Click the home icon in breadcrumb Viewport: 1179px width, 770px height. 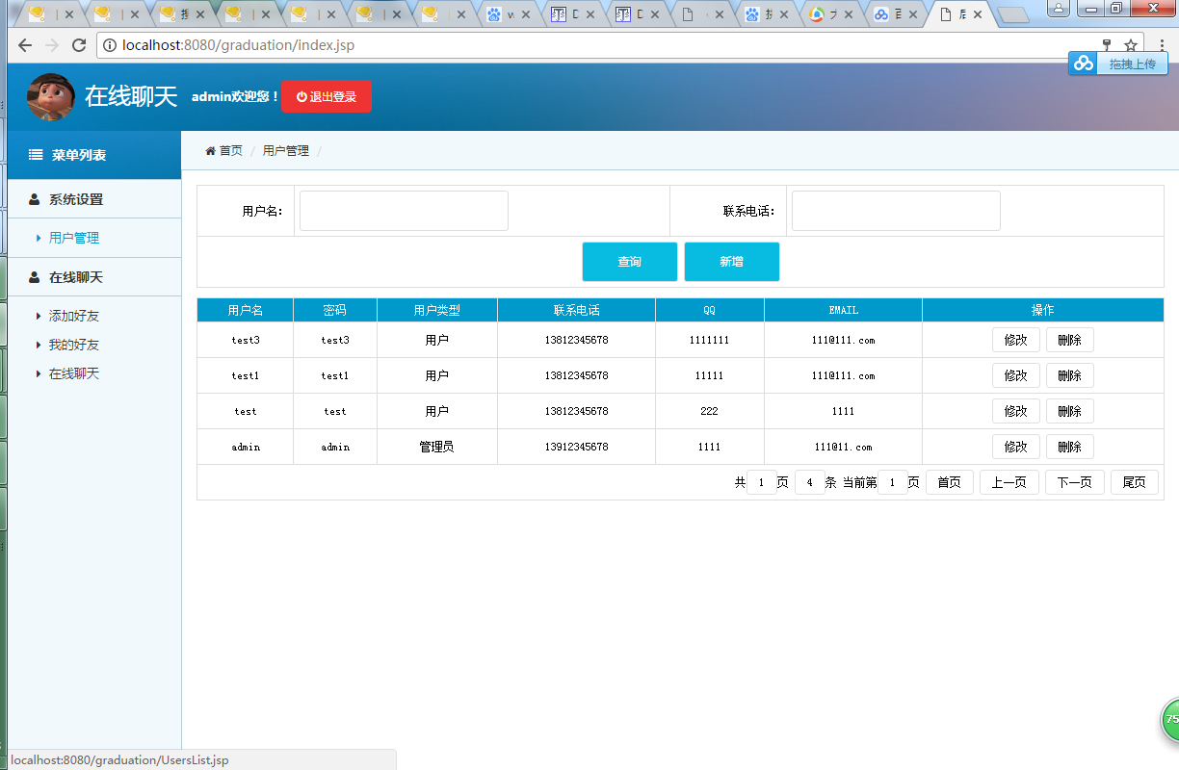pyautogui.click(x=210, y=151)
